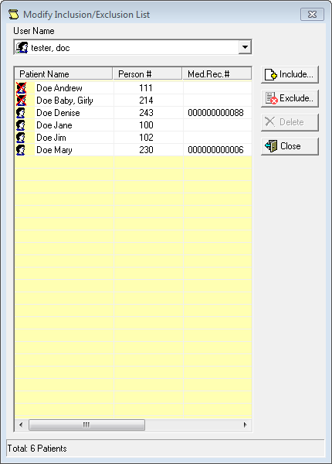
Task: Select medical record number 000000000088
Action: tap(215, 113)
